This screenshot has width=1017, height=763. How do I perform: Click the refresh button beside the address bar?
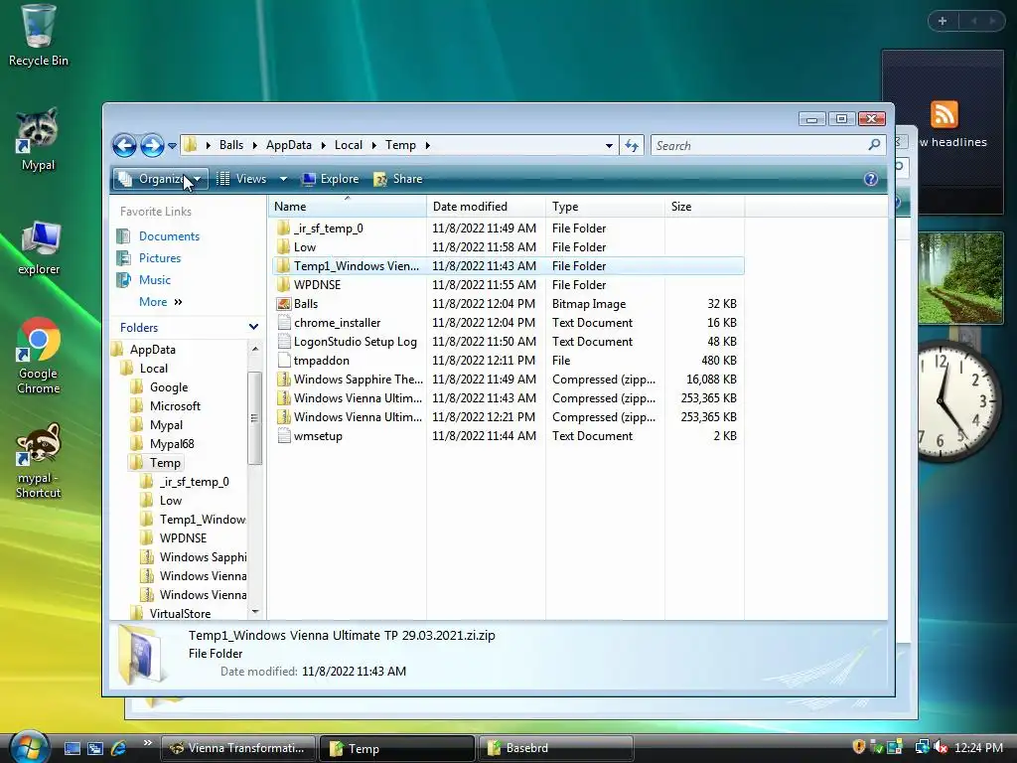[632, 145]
